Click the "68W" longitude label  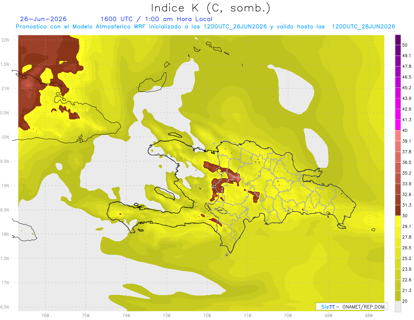coord(368,316)
